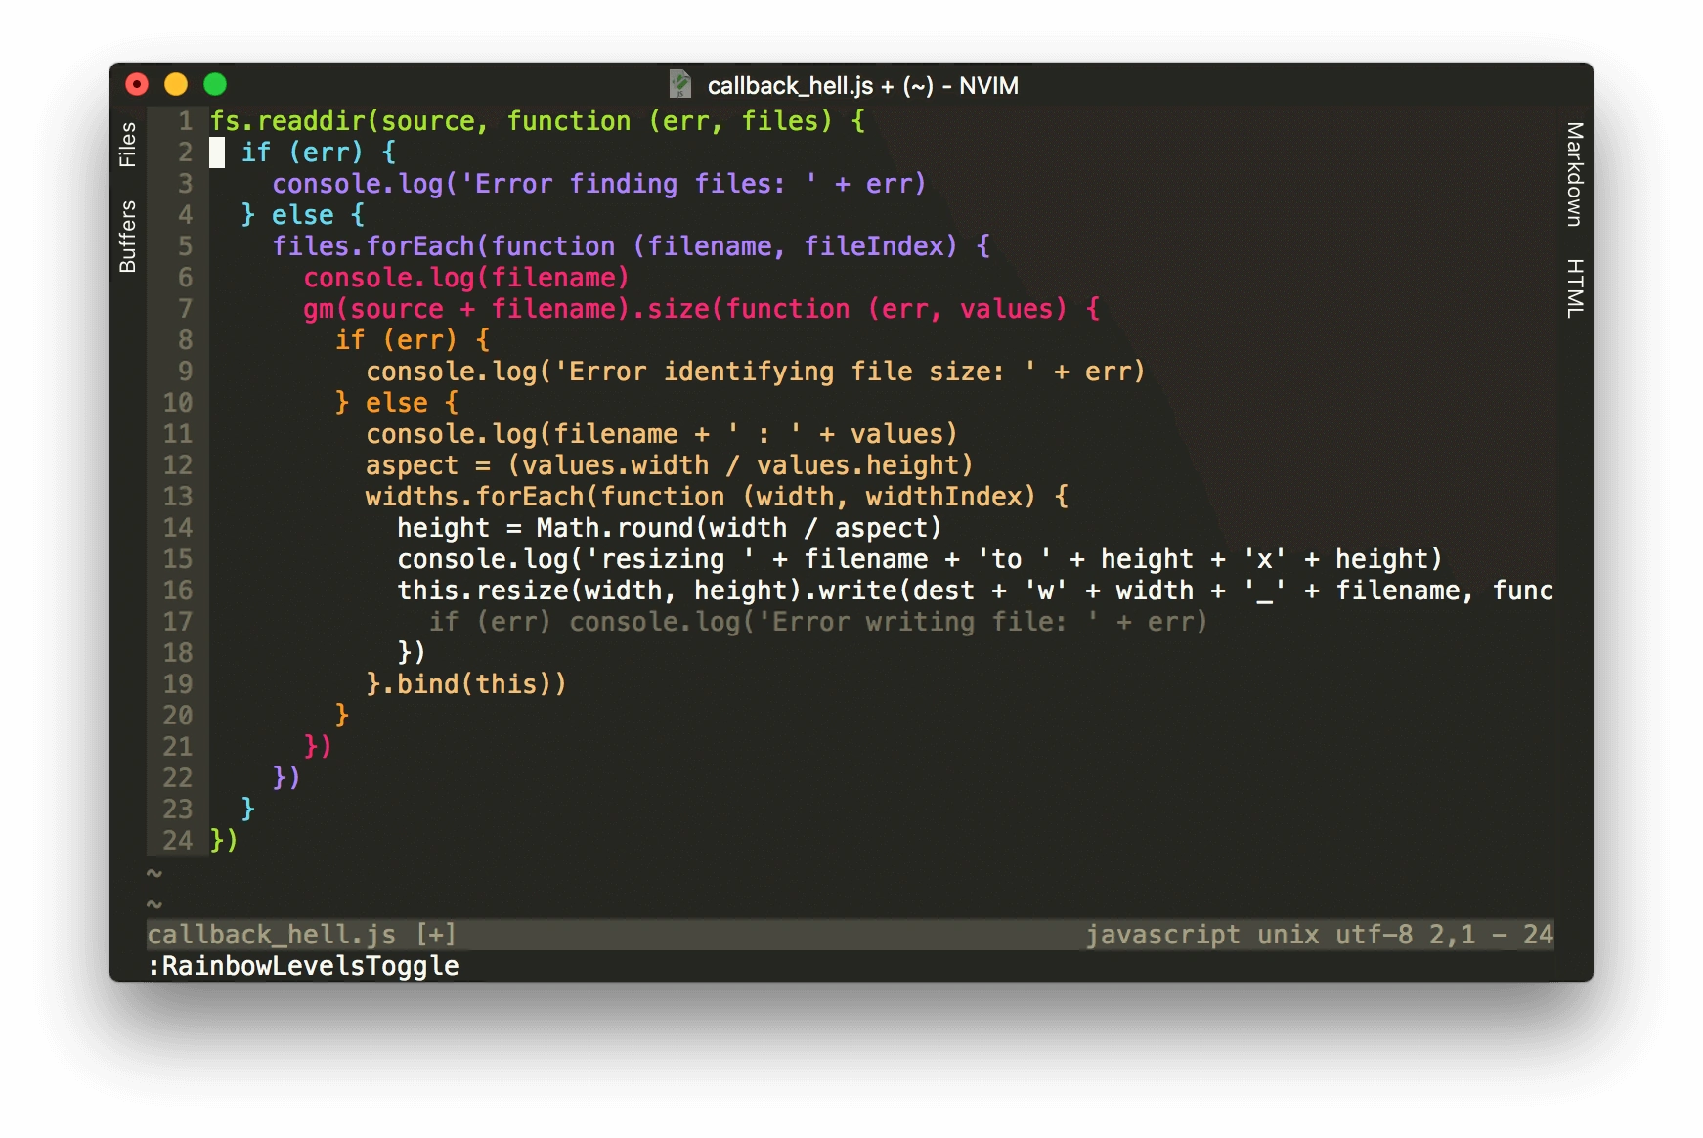Click line number 1 in the gutter
This screenshot has width=1703, height=1138.
click(186, 121)
